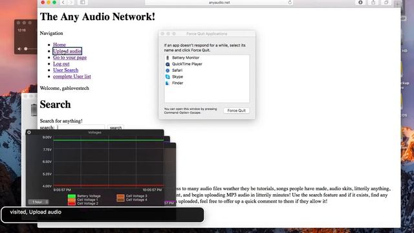Click the Skype app icon in list
Viewport: 414px width, 233px height.
(168, 76)
